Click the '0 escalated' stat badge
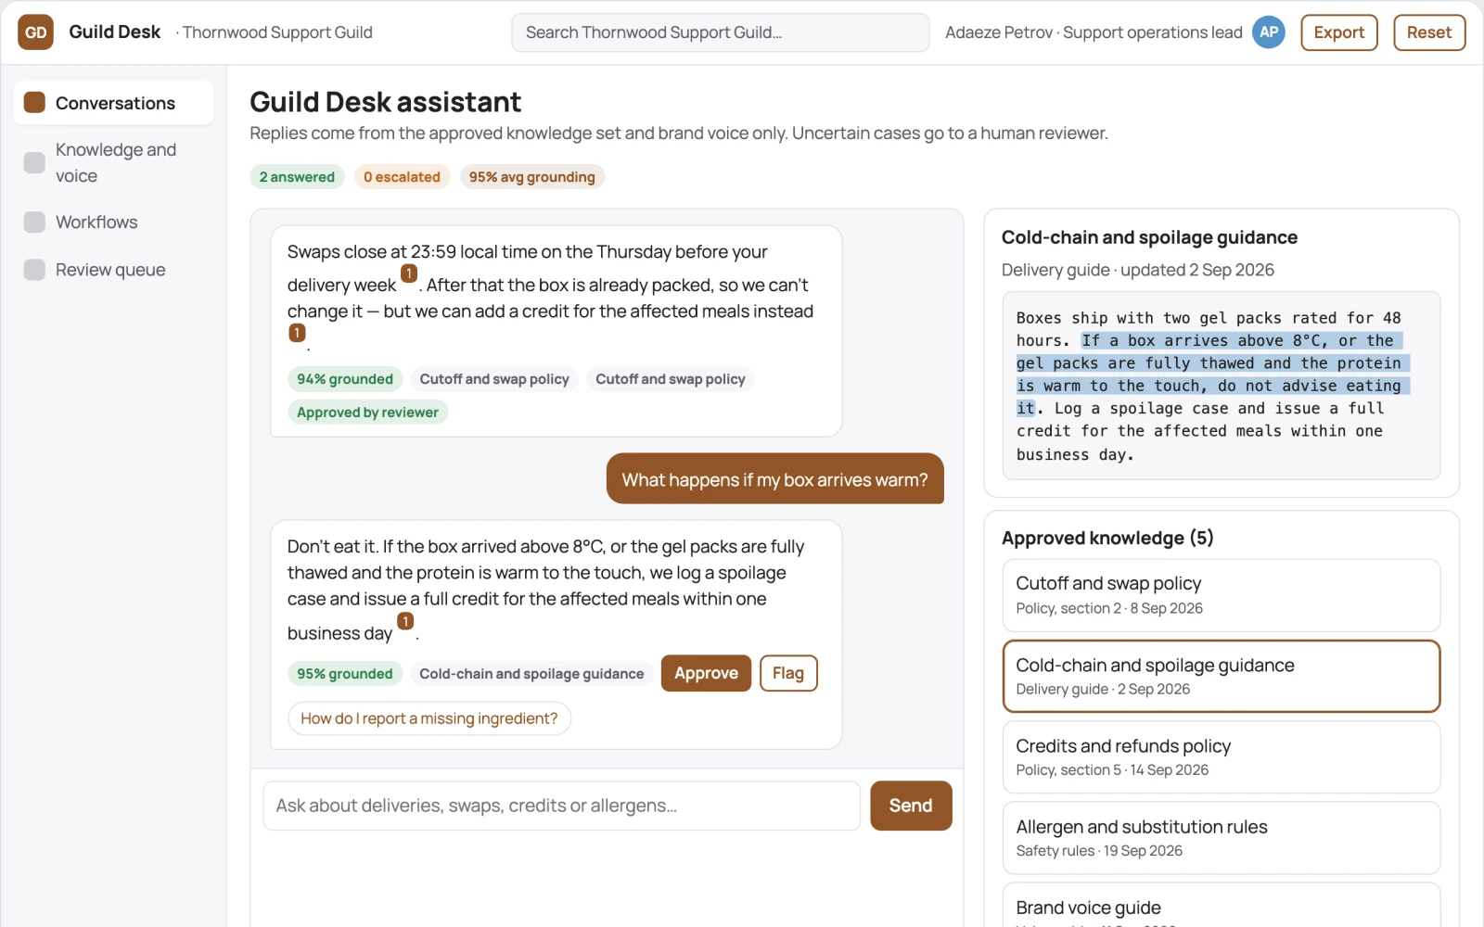 [x=402, y=177]
